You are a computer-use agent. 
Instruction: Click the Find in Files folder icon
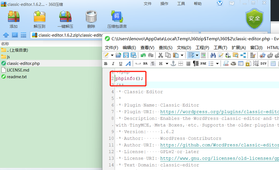pos(236,55)
